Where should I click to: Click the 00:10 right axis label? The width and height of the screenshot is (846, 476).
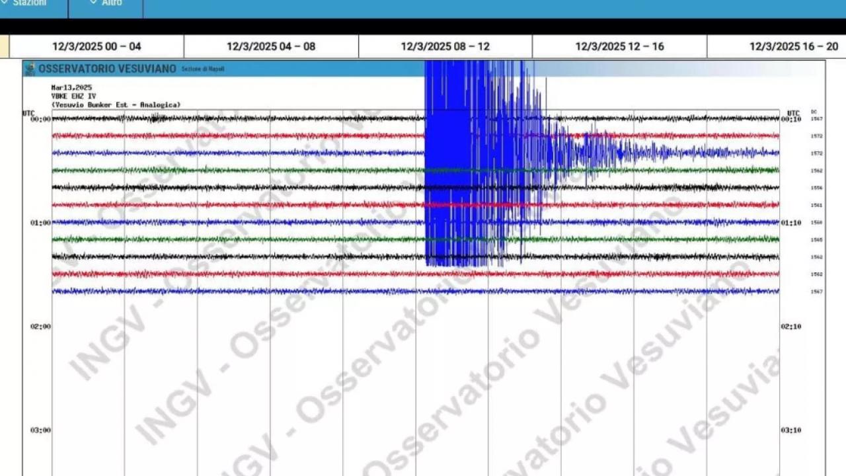tap(791, 120)
